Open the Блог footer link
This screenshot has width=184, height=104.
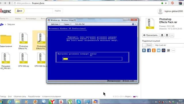pos(10,96)
